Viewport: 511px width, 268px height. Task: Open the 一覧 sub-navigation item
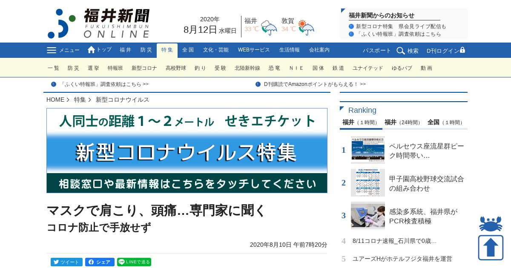54,68
